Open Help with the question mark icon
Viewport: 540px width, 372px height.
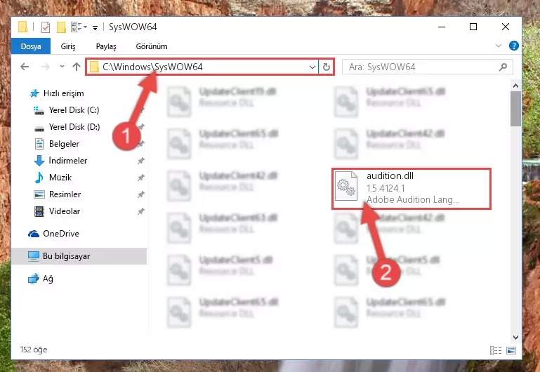[x=513, y=46]
